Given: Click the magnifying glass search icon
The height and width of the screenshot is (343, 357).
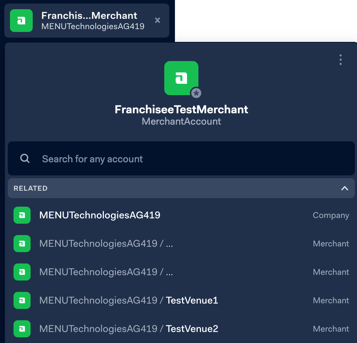Looking at the screenshot, I should 24,158.
